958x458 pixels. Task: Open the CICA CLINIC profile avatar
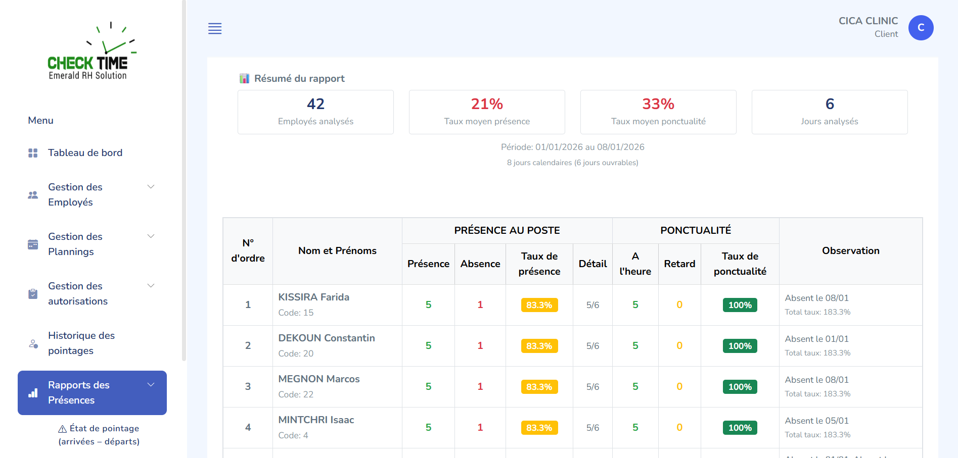(921, 28)
